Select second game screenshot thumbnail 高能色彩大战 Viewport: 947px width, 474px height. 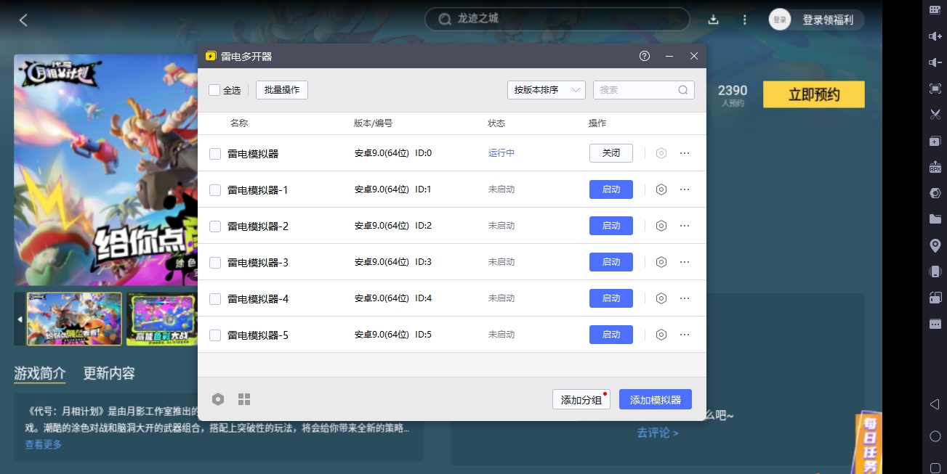pos(162,319)
